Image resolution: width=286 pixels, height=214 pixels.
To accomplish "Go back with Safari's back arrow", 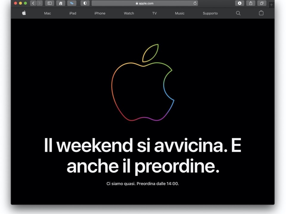I will (33, 3).
